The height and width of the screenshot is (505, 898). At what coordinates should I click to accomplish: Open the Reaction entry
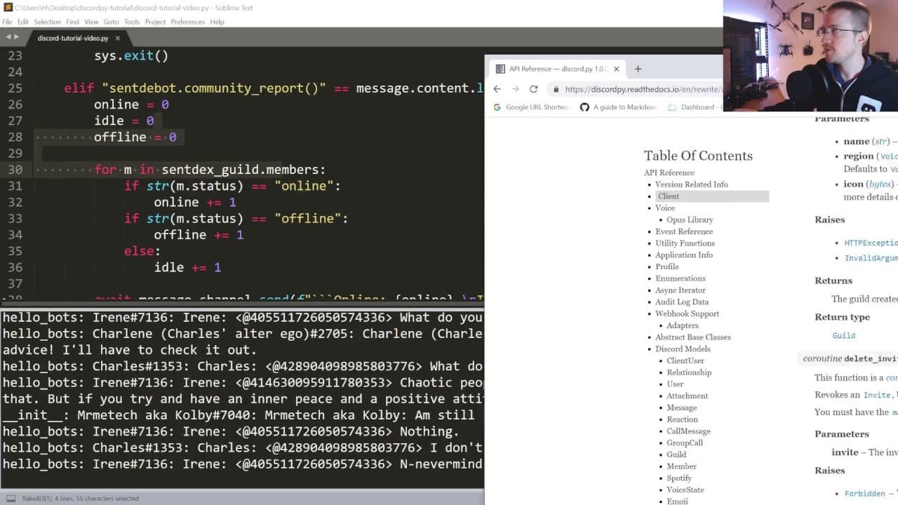click(x=683, y=419)
